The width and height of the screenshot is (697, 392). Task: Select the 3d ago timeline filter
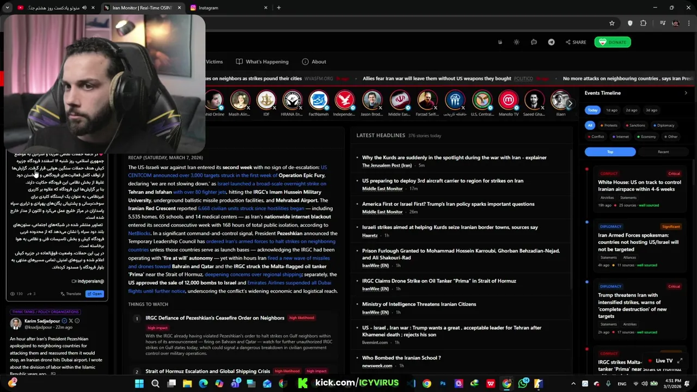click(x=651, y=110)
